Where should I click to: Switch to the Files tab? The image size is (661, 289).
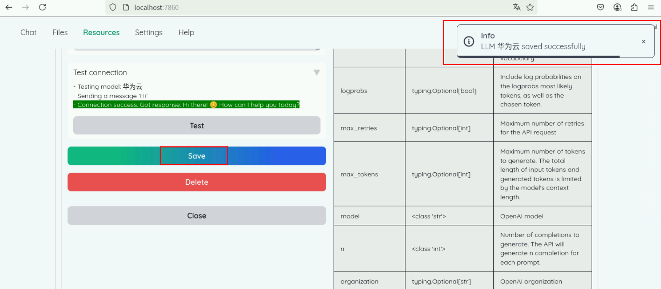(60, 32)
